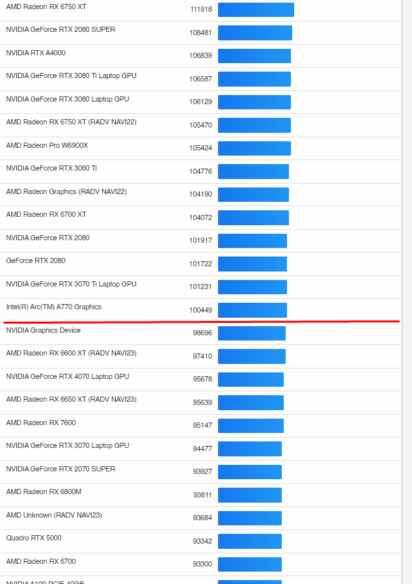Click score value 104776
This screenshot has height=584, width=412.
tap(200, 171)
